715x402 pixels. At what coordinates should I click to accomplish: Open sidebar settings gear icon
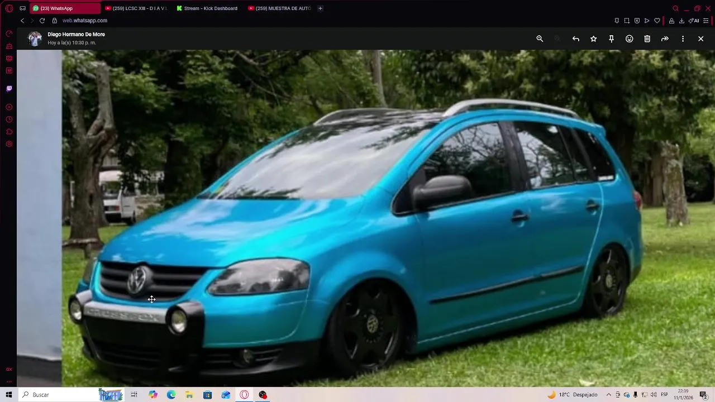9,144
